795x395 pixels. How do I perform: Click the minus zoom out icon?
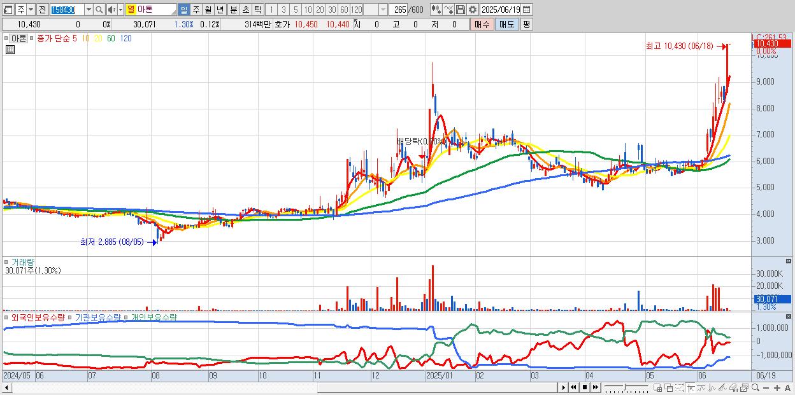pos(766,387)
